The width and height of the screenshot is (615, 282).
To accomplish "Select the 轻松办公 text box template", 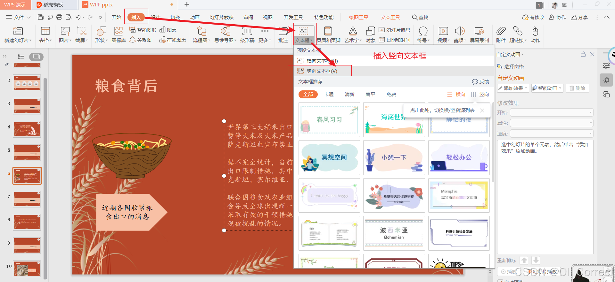I will [x=459, y=157].
